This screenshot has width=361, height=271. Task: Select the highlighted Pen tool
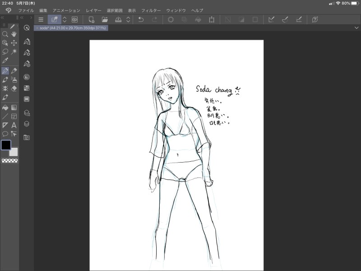5,71
